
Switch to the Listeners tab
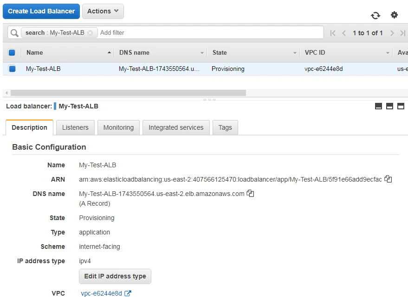pos(75,127)
